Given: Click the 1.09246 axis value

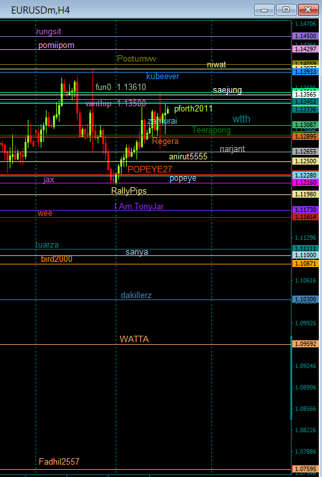Looking at the screenshot, I should (306, 366).
